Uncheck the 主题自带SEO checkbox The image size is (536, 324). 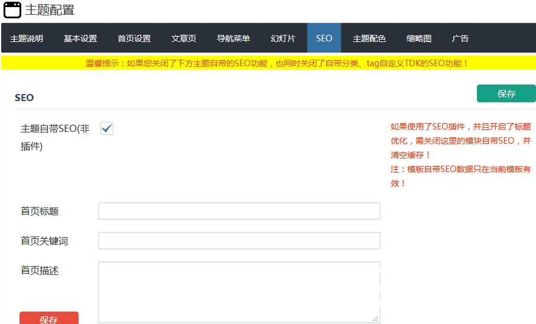107,128
